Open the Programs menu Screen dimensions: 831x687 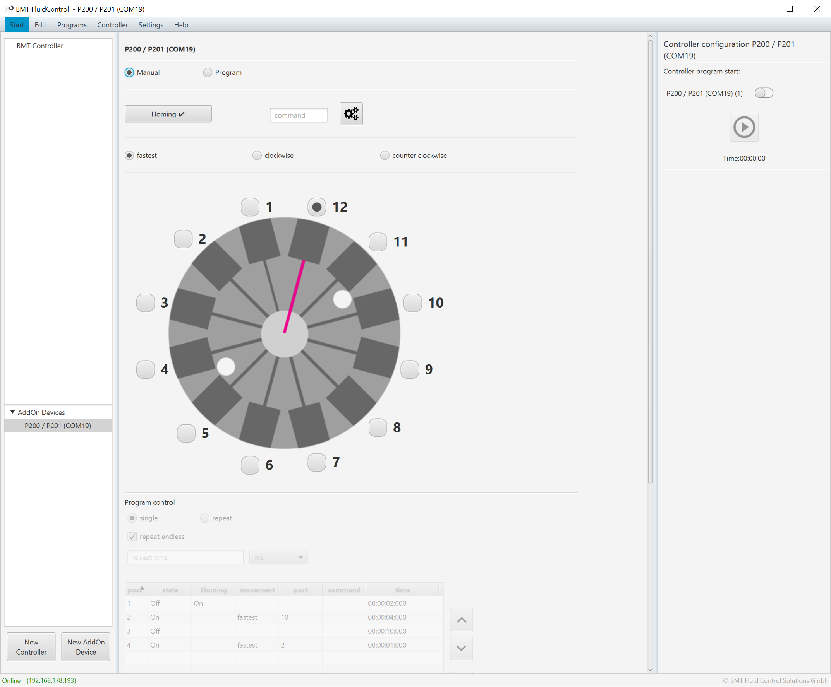72,25
